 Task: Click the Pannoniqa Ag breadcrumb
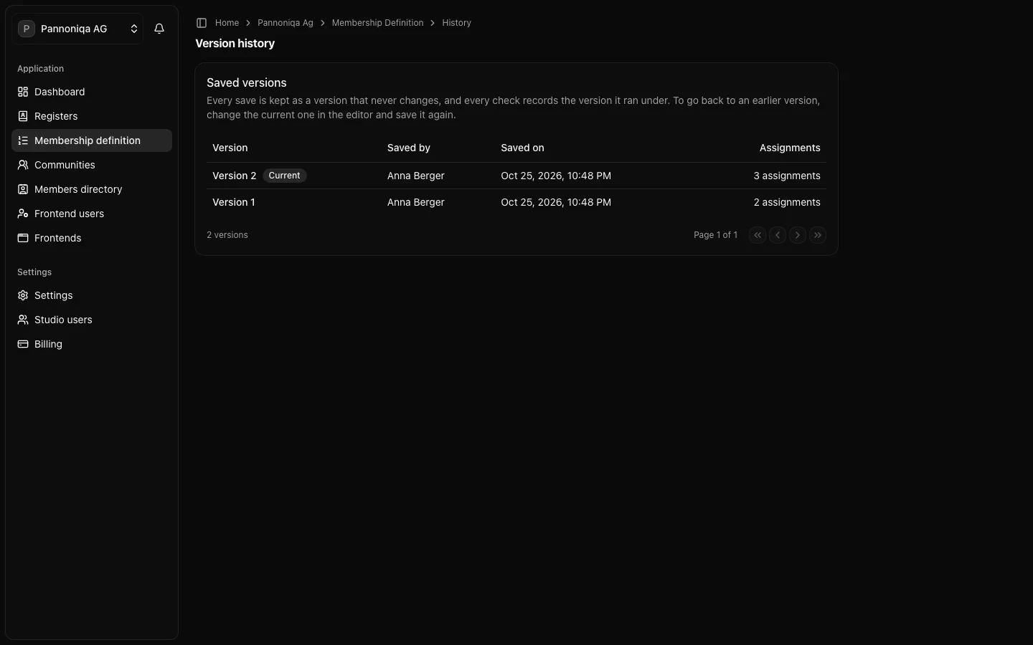click(x=286, y=23)
